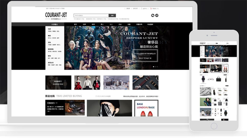Select the second carousel dot on the banner
Viewport: 247px width, 138px height.
(155, 67)
